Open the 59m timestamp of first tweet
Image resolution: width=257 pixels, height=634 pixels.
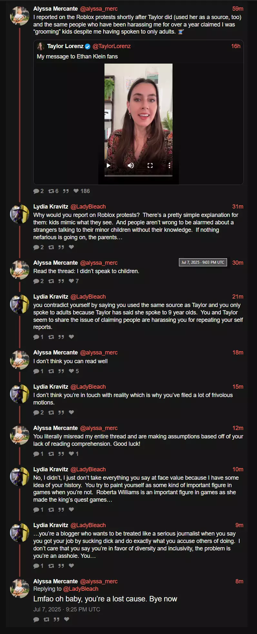(238, 9)
